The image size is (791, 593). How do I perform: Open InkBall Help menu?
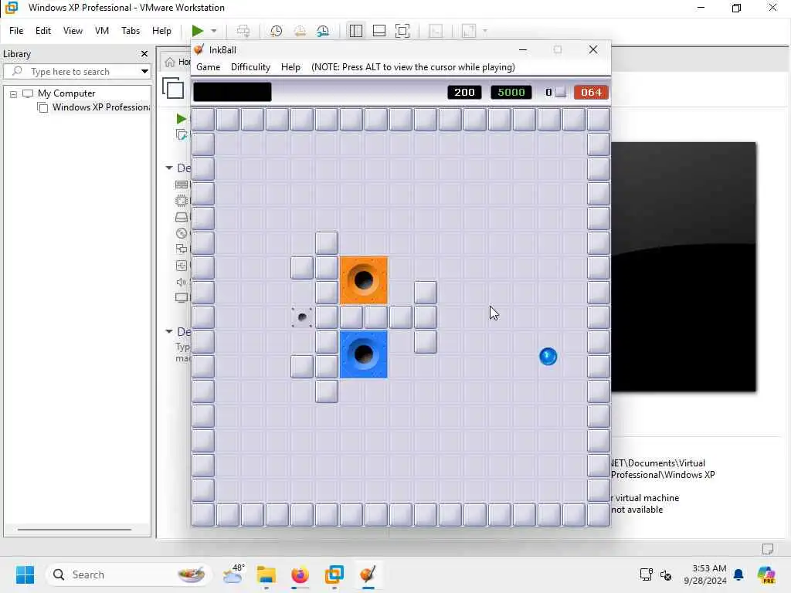pos(290,67)
